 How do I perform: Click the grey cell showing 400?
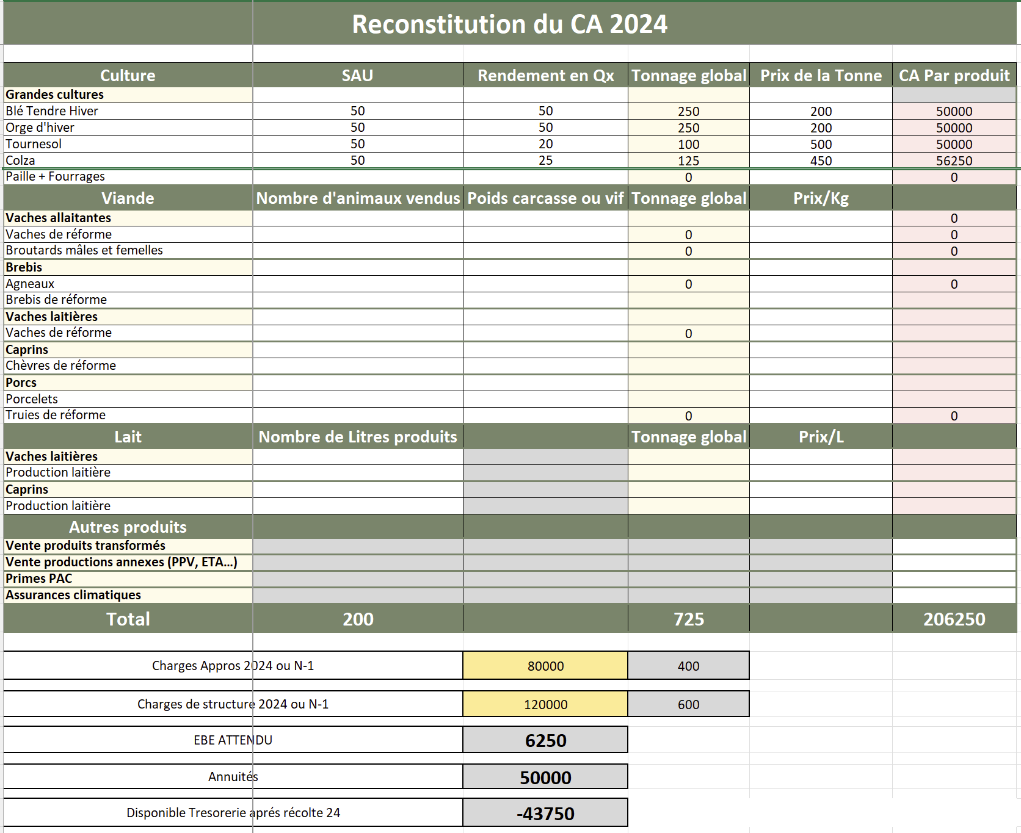click(x=688, y=666)
